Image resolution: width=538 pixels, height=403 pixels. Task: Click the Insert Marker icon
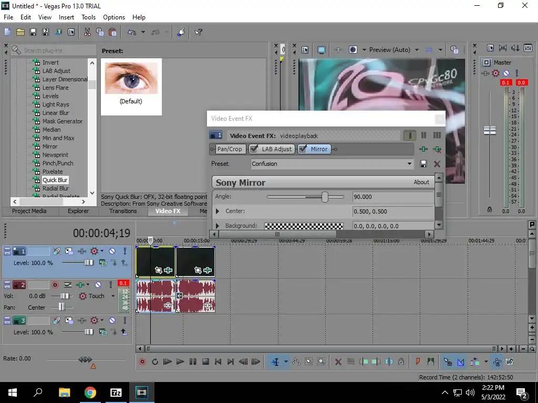tap(418, 362)
